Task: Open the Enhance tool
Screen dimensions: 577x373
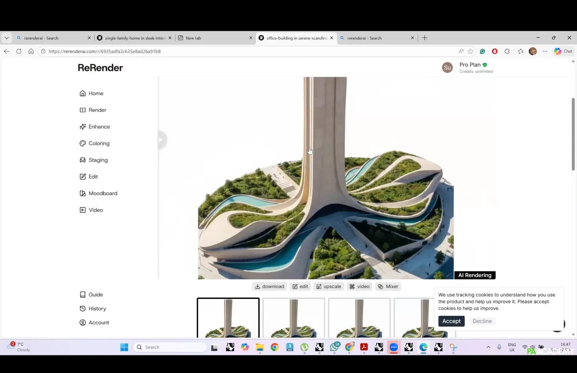Action: click(99, 127)
